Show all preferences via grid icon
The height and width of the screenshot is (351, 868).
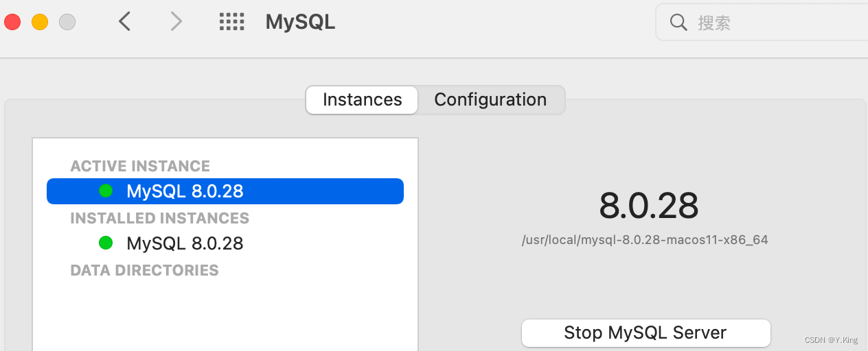click(x=231, y=22)
